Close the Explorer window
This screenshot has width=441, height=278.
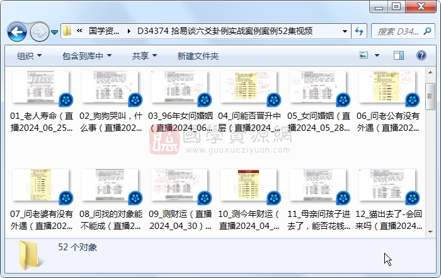click(x=421, y=7)
